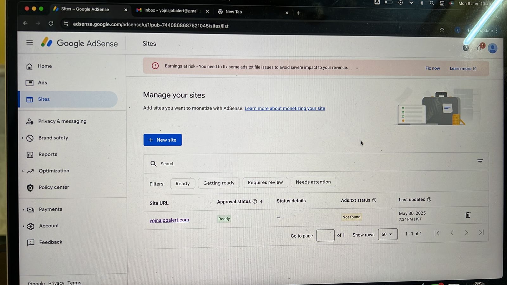Click the Privacy footer link
Image resolution: width=507 pixels, height=285 pixels.
click(x=56, y=283)
